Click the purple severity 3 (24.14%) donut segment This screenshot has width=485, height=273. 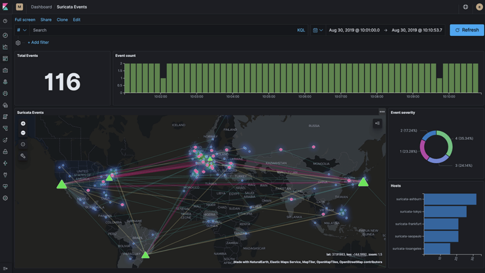point(438,160)
